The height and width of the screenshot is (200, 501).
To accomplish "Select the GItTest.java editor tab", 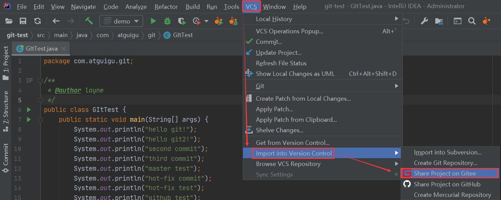I will [x=40, y=49].
